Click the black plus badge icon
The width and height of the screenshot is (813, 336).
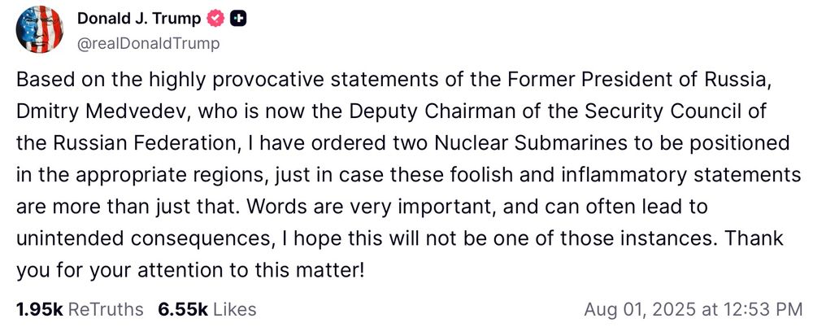coord(238,20)
